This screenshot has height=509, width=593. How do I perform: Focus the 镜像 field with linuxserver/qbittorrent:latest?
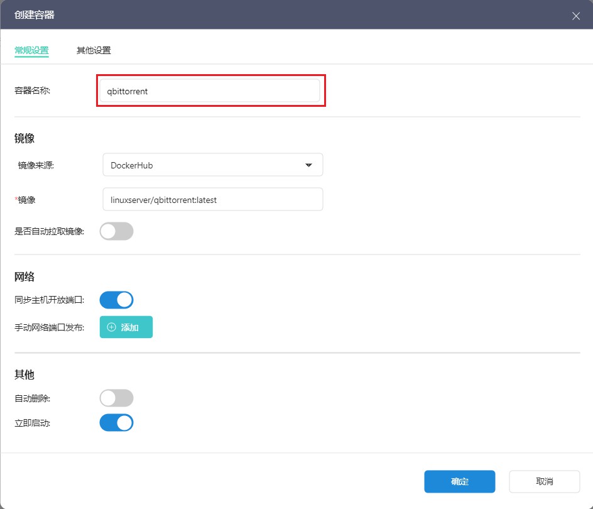click(212, 200)
